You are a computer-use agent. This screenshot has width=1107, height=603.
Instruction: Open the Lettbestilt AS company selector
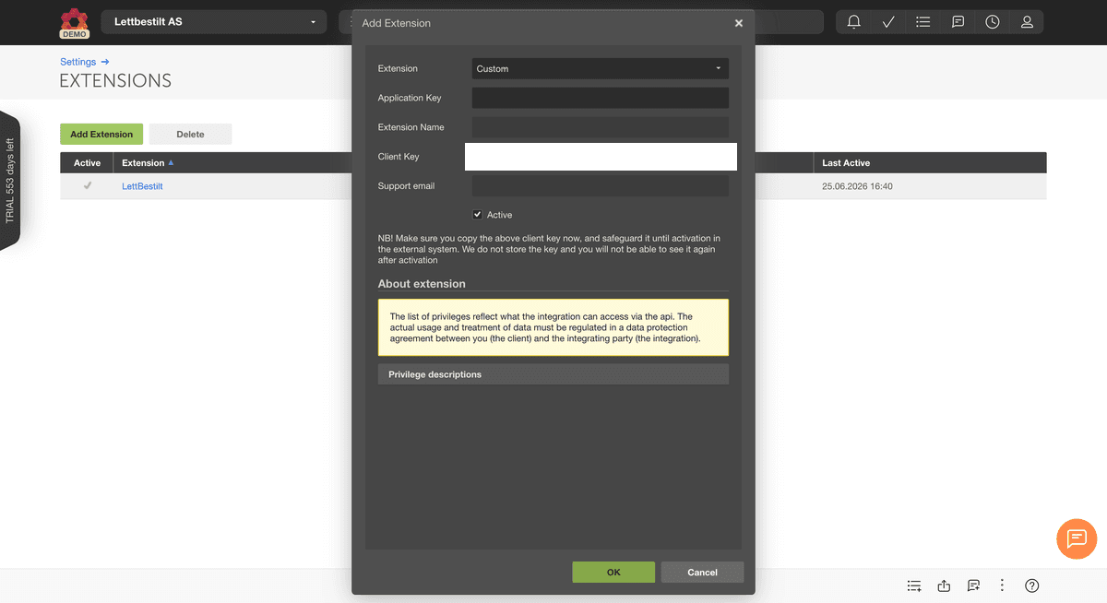pos(215,22)
